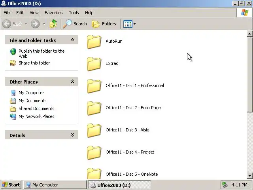Select Disc 3 Visio folder icon

pyautogui.click(x=94, y=130)
